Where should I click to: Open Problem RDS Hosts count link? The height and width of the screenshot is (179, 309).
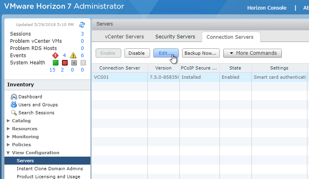[82, 48]
